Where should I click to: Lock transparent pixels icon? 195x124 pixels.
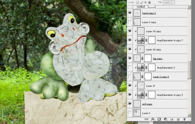pos(137,2)
